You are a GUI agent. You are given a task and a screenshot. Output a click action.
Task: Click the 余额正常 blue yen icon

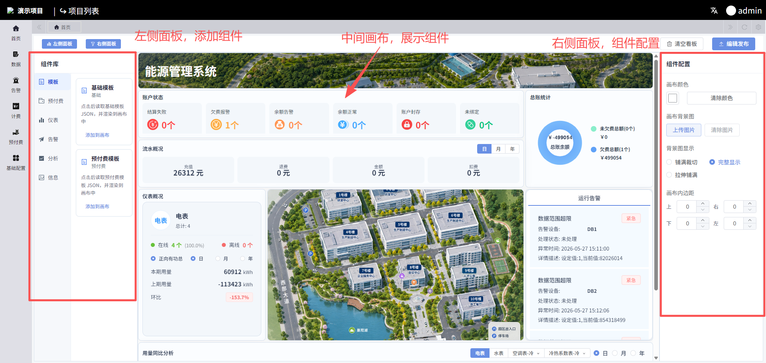click(343, 125)
